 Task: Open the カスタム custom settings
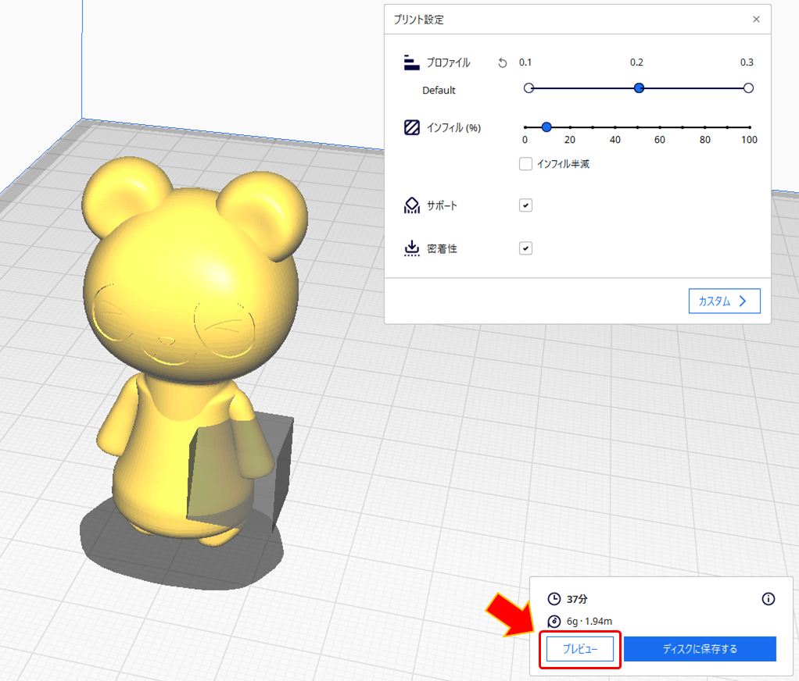coord(724,301)
